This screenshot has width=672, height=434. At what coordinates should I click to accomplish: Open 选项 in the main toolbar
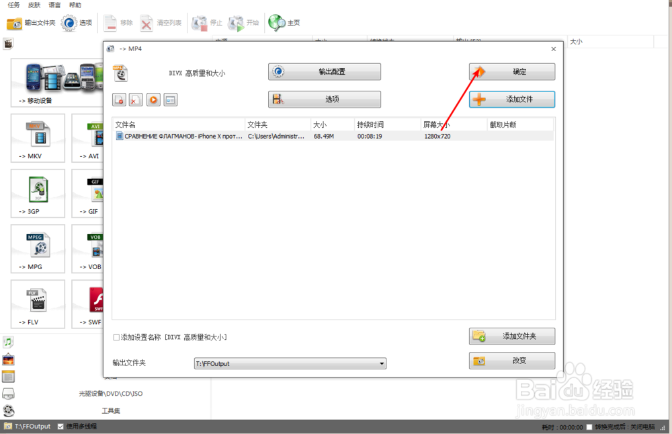coord(77,23)
